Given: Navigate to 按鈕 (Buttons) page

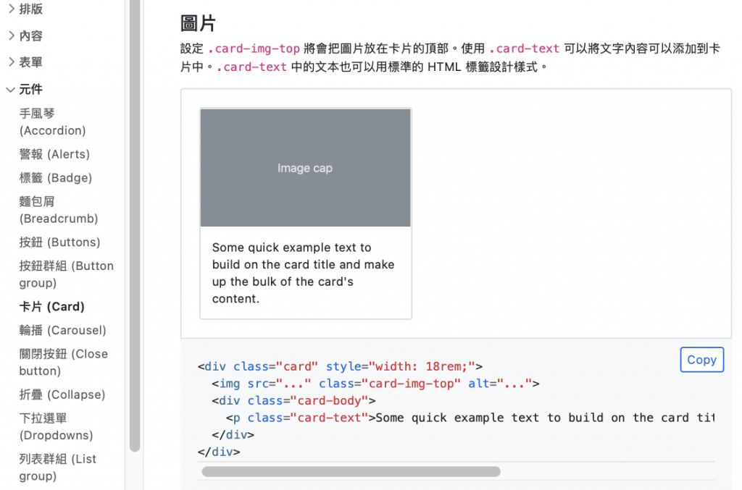Looking at the screenshot, I should coord(59,242).
